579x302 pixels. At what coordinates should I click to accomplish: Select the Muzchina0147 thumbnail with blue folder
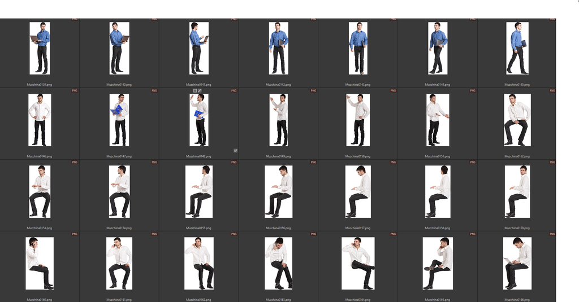tap(119, 120)
